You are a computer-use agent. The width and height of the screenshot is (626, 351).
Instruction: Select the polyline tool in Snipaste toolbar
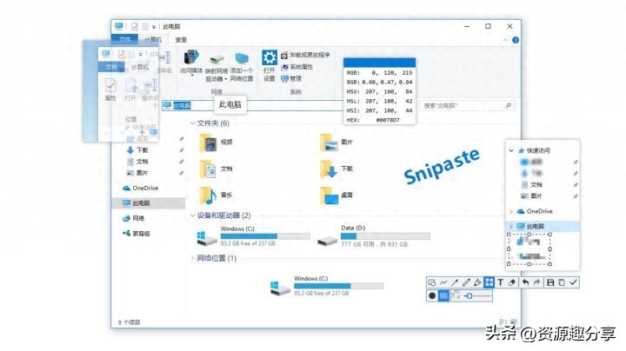443,282
